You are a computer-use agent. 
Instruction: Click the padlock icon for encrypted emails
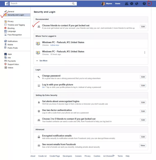pos(39,137)
